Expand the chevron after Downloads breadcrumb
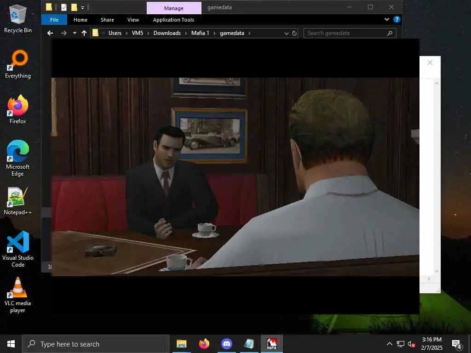Screen dimensions: 471x353 [x=186, y=33]
